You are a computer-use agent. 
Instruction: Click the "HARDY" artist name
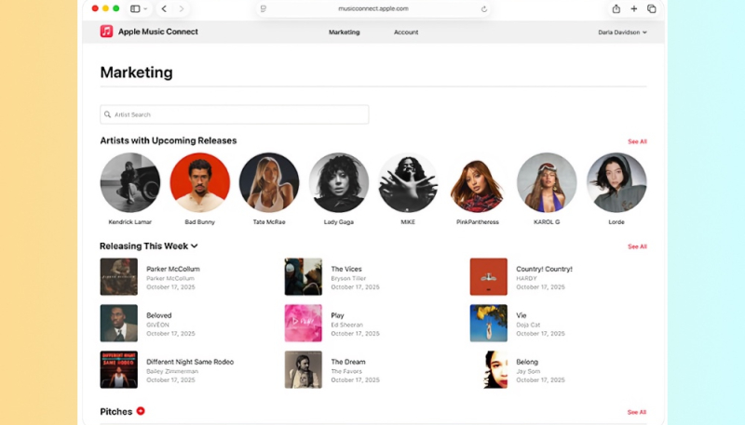coord(526,278)
